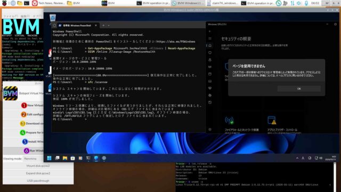Open Account protection person sidebar icon

pos(210,60)
